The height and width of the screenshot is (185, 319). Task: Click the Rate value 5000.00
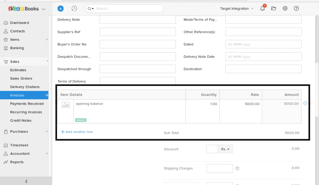(252, 104)
